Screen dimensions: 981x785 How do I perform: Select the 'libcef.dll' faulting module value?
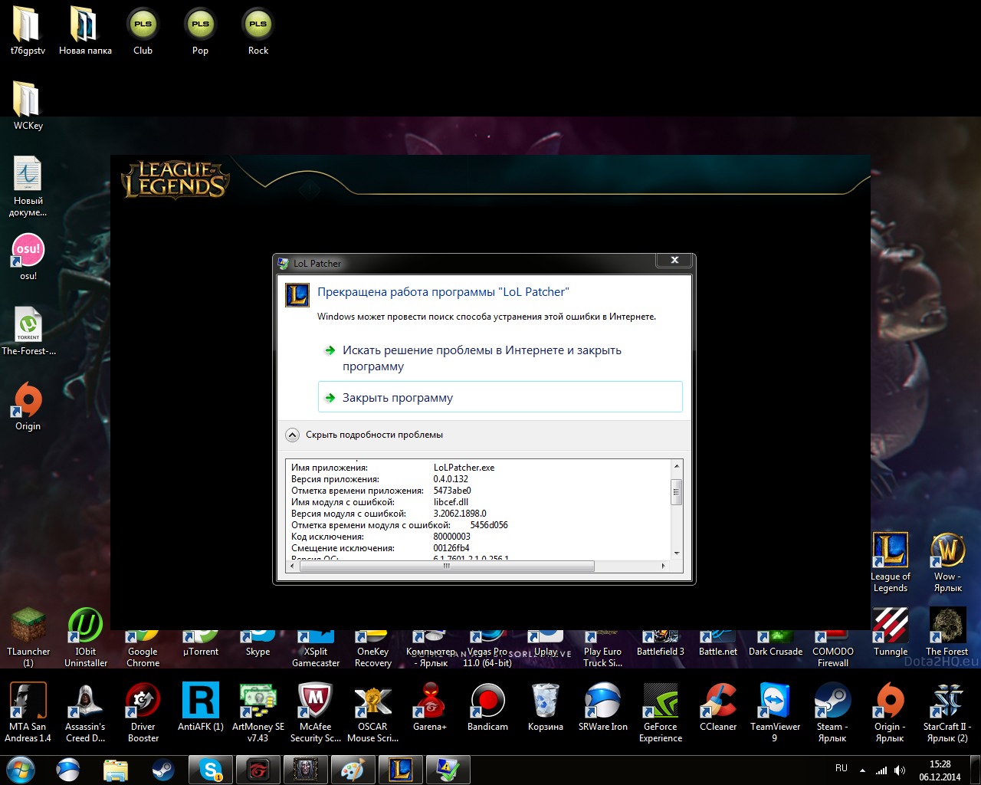click(451, 502)
